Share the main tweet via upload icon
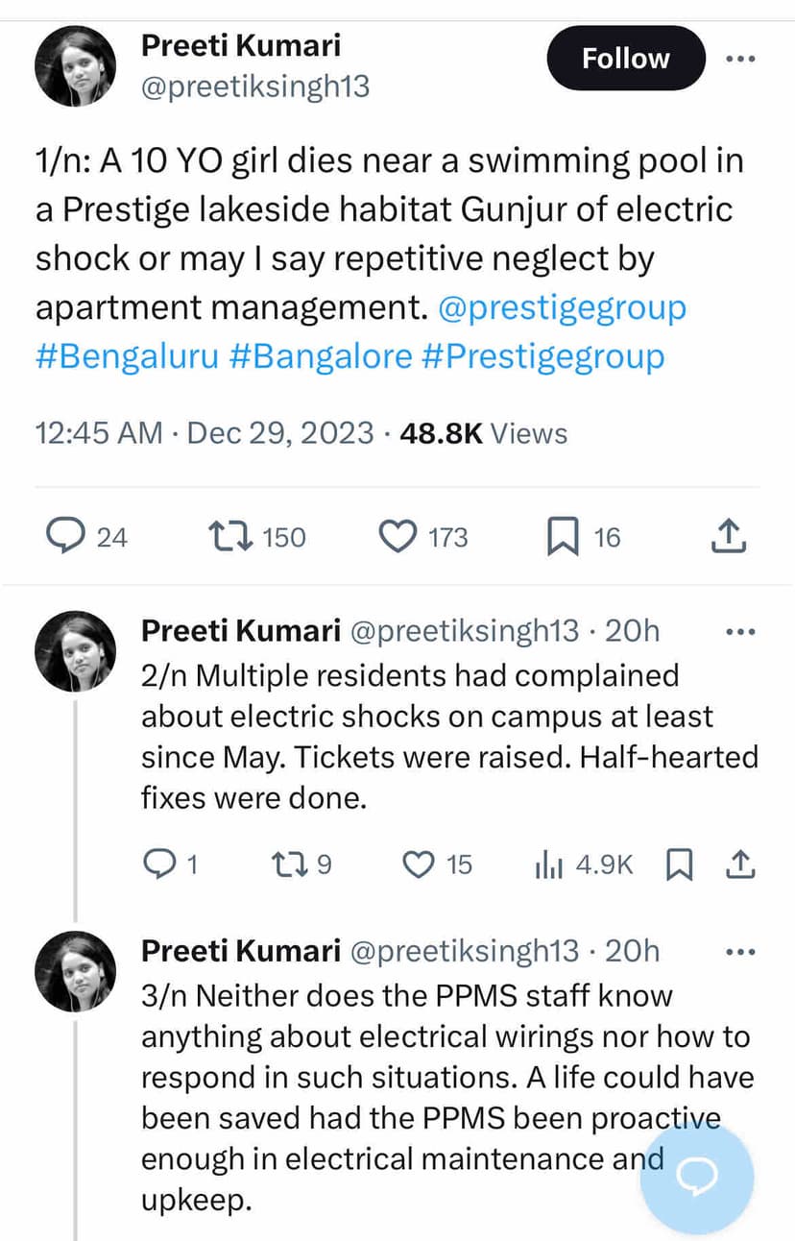This screenshot has width=795, height=1241. (x=728, y=536)
